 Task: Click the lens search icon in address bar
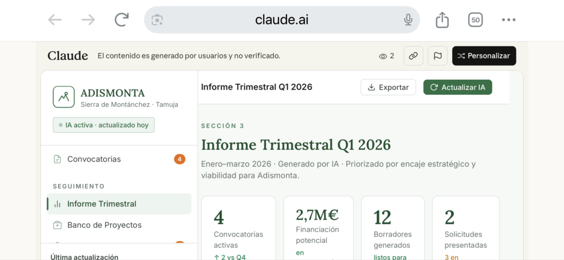(x=158, y=20)
